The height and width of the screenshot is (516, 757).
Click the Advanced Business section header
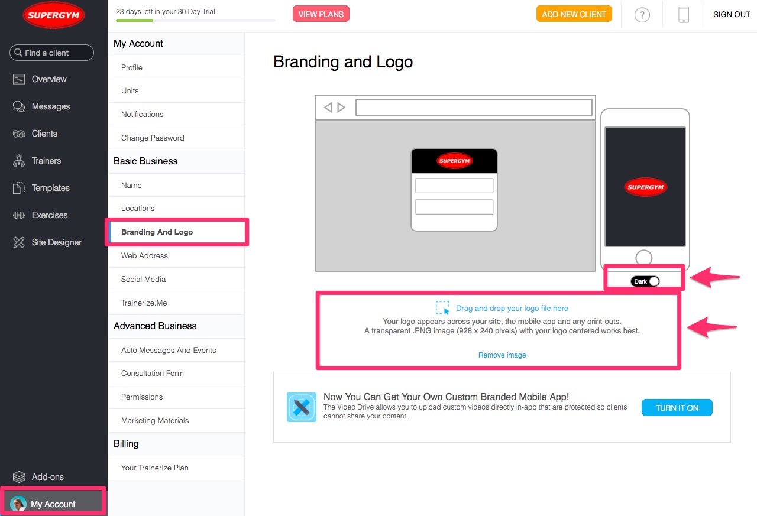tap(155, 326)
